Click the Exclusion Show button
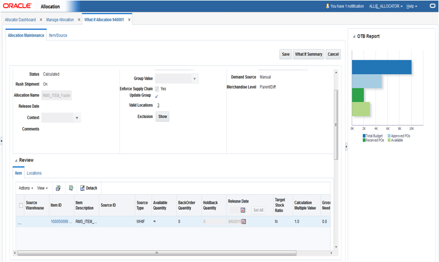This screenshot has width=439, height=262. [162, 117]
